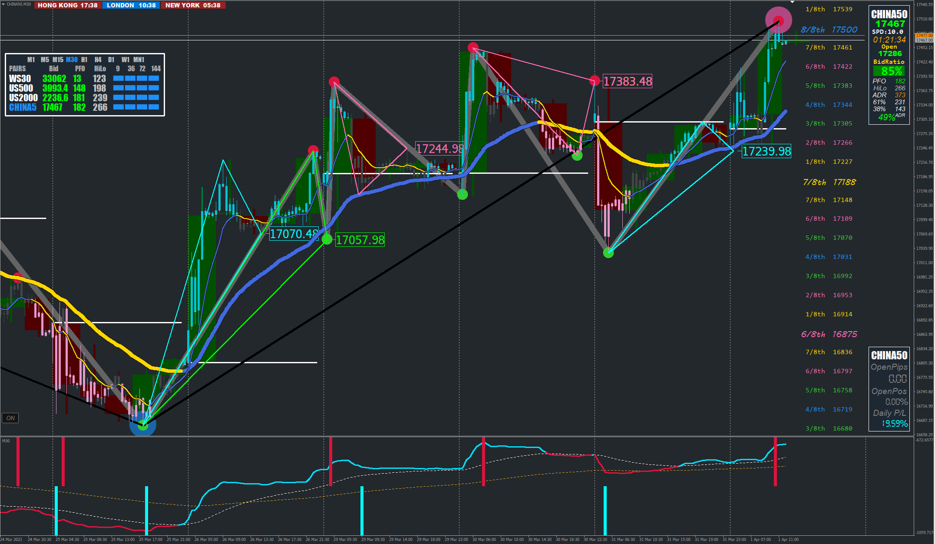Switch to the D1 timeframe tab
This screenshot has height=544, width=935.
tap(111, 60)
